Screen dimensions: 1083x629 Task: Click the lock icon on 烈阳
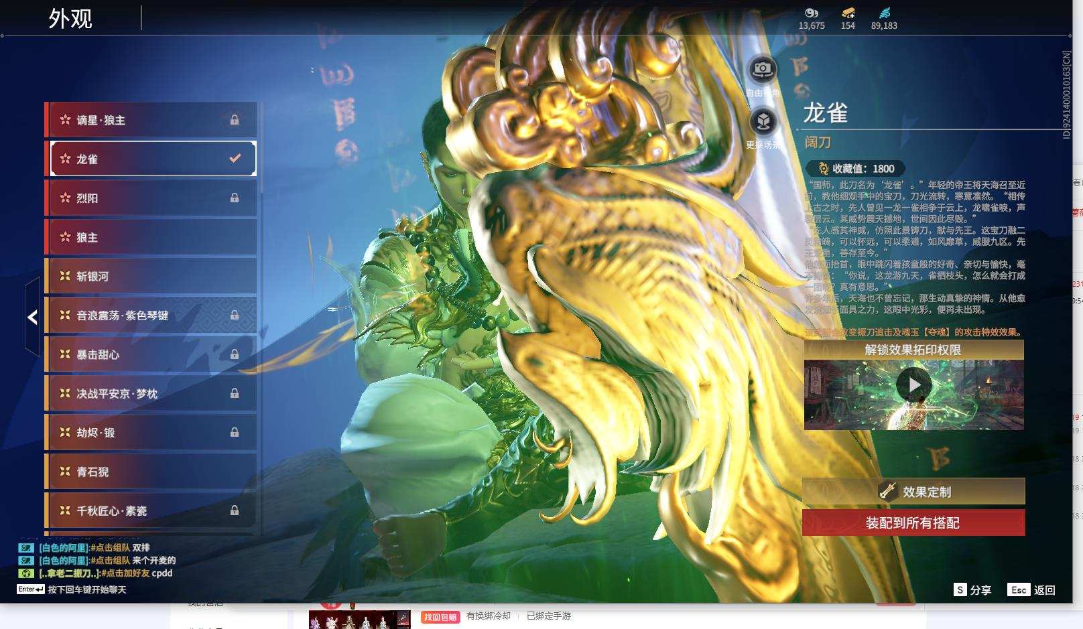[235, 198]
